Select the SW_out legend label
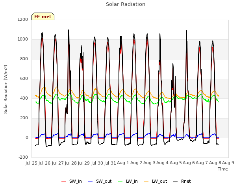 104,181
